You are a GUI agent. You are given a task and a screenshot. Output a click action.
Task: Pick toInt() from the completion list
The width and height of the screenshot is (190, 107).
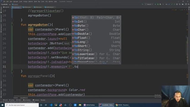pyautogui.click(x=96, y=22)
